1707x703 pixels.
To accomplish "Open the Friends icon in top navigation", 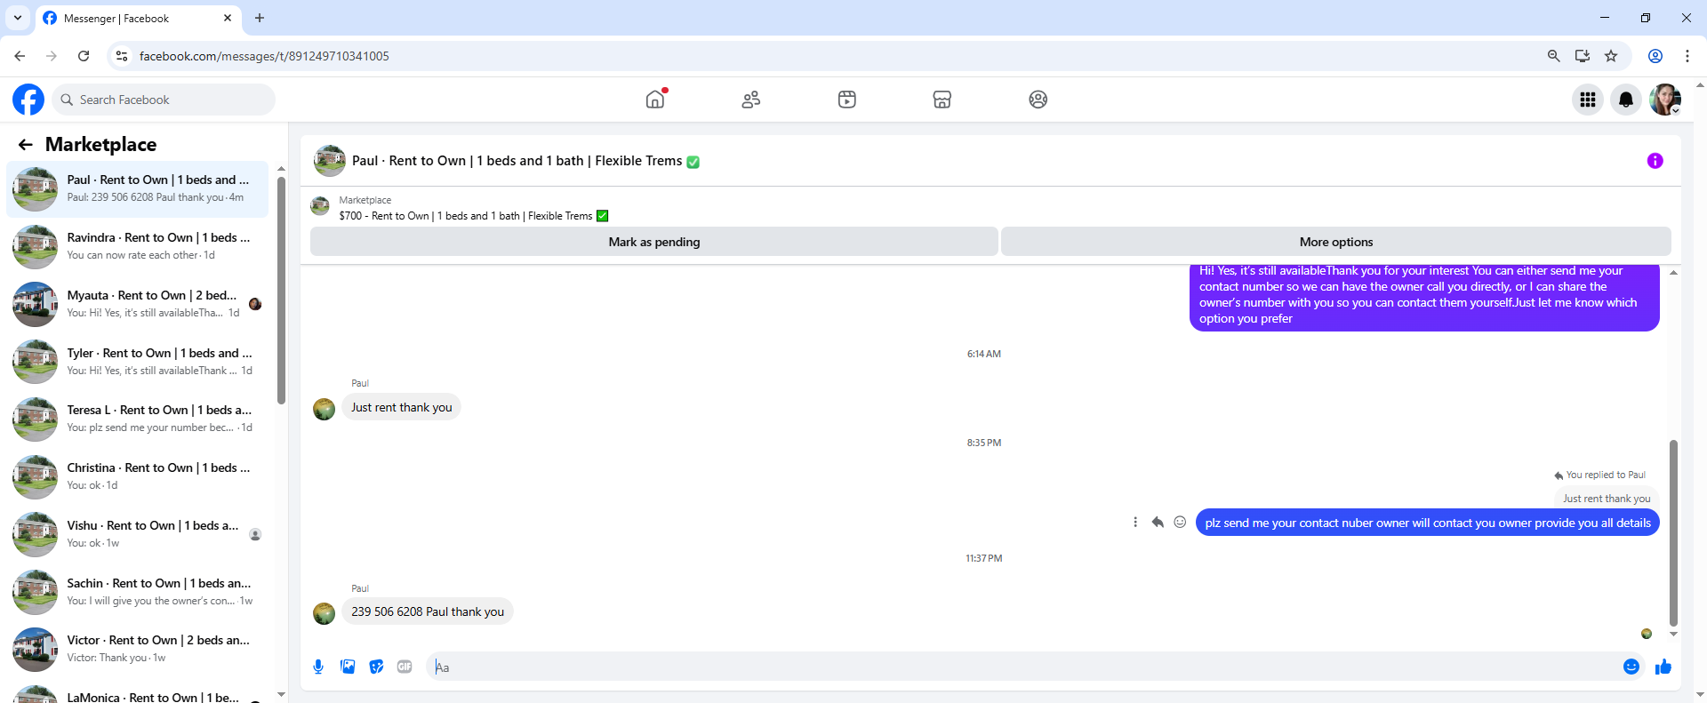I will click(751, 100).
